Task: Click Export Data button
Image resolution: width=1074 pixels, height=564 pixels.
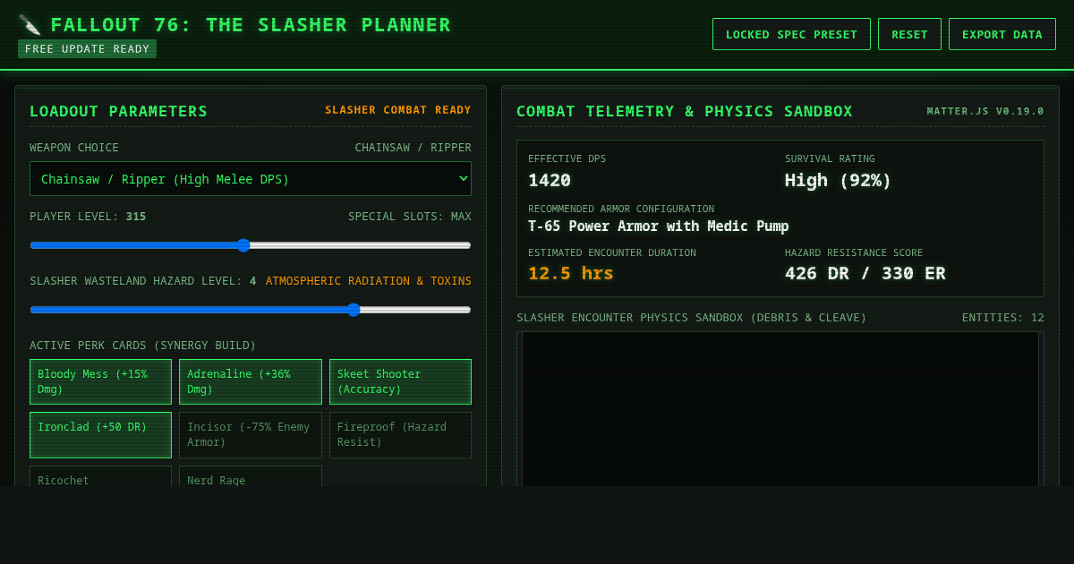Action: coord(1002,34)
